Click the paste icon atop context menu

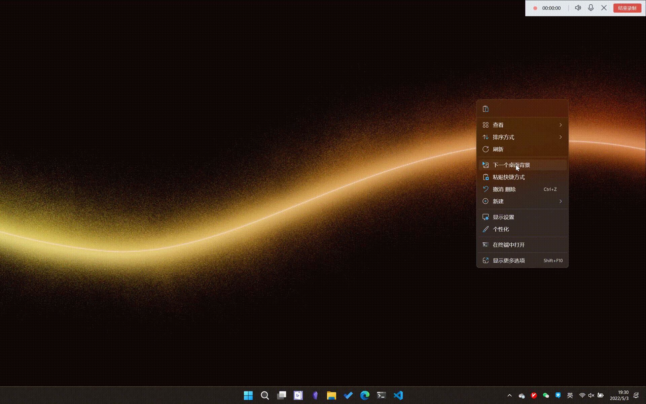[486, 109]
